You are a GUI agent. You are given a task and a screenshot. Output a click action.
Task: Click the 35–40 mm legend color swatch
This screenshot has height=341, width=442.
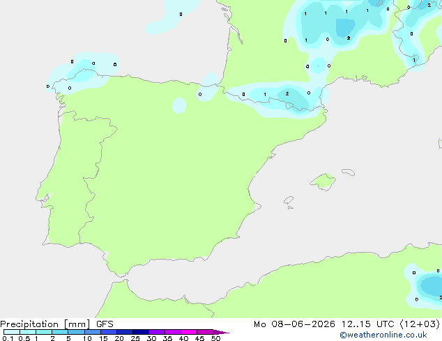tap(173, 332)
